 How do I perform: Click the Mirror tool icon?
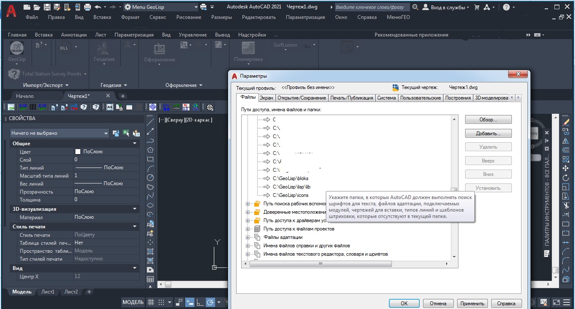(x=566, y=141)
